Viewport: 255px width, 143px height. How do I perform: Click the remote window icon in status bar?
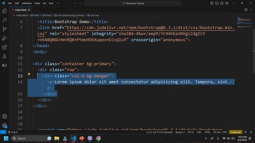click(3, 132)
